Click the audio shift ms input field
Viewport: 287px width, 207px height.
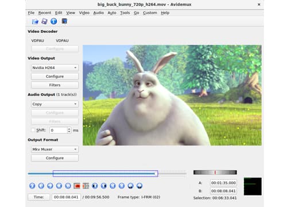point(59,130)
